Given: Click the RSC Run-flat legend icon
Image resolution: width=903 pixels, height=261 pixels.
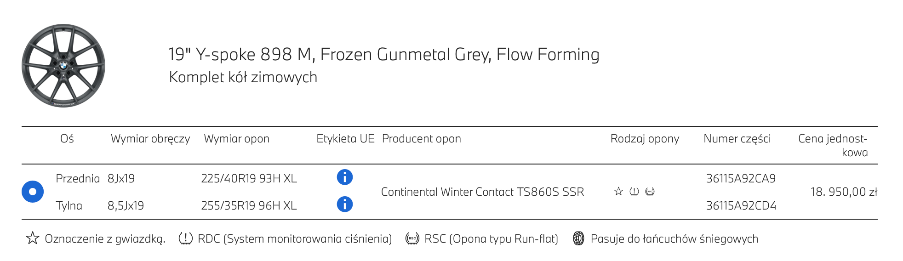Looking at the screenshot, I should [x=412, y=238].
